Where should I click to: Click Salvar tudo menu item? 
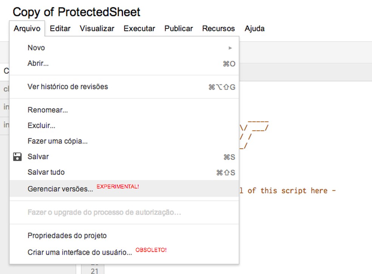(46, 172)
